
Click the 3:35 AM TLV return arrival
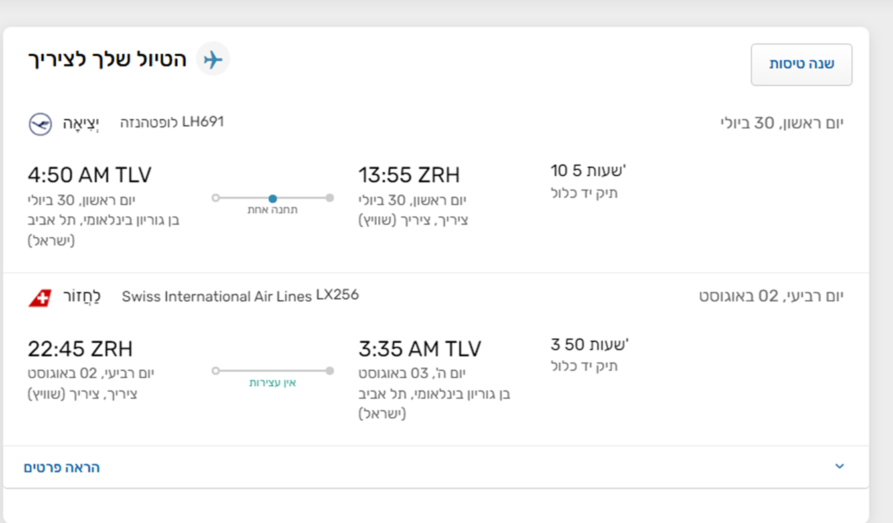(x=420, y=349)
